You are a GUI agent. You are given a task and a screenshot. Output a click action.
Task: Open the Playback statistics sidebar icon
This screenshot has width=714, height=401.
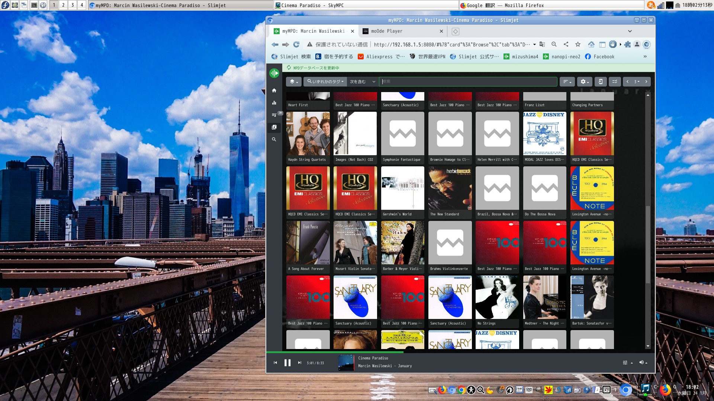(x=274, y=103)
